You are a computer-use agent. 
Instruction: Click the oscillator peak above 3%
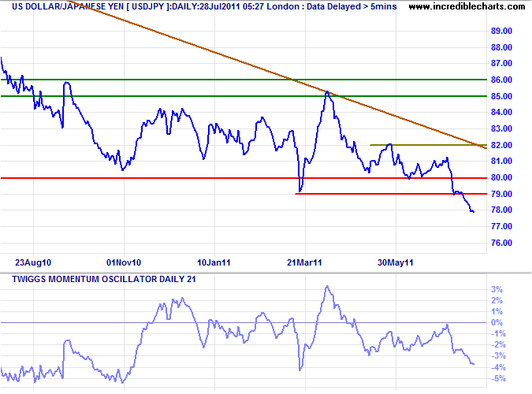327,287
